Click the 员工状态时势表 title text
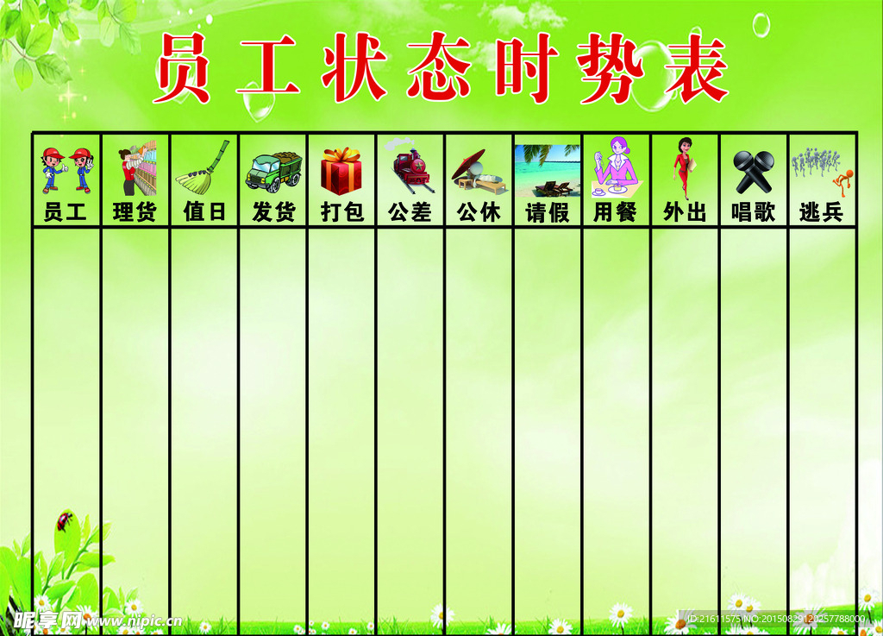The width and height of the screenshot is (883, 636). (441, 69)
